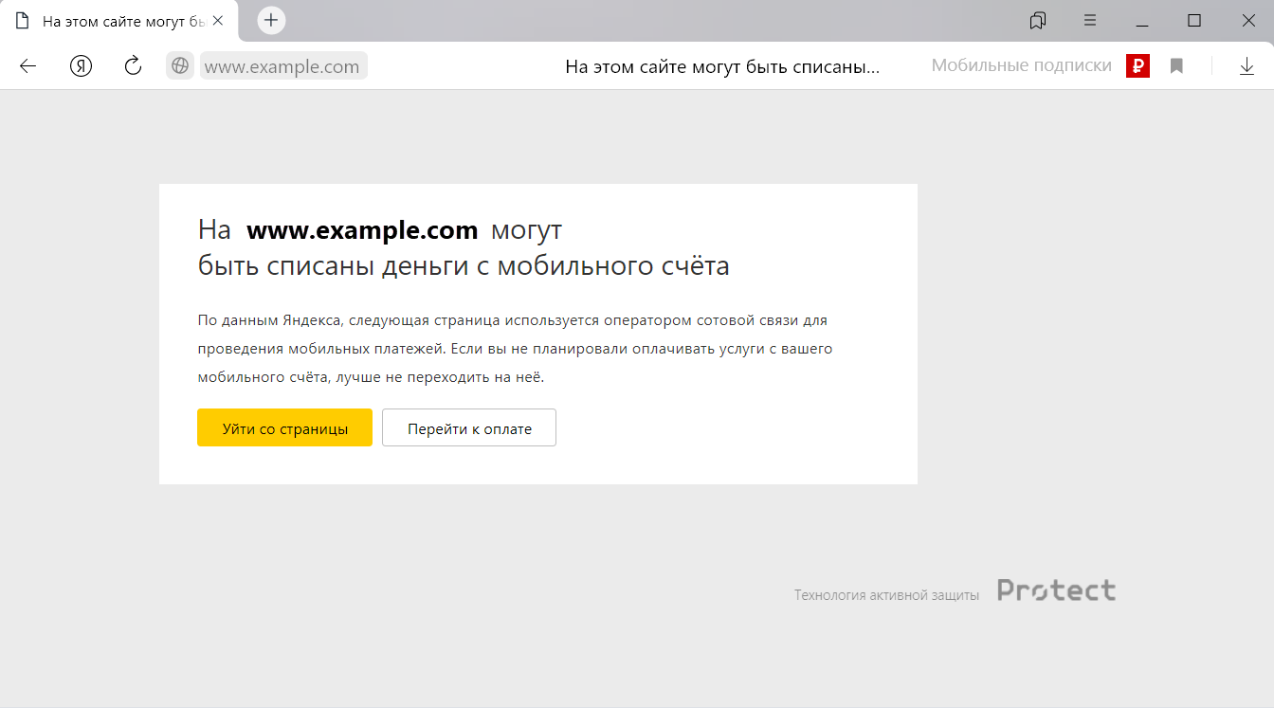Viewport: 1274px width, 708px height.
Task: Click the Protect technology logo
Action: [1056, 591]
